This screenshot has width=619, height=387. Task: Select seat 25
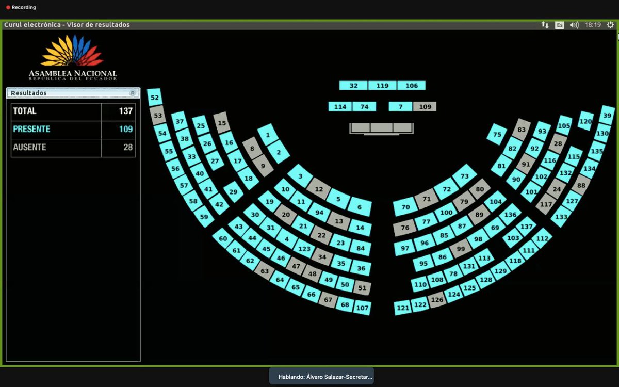tap(201, 125)
